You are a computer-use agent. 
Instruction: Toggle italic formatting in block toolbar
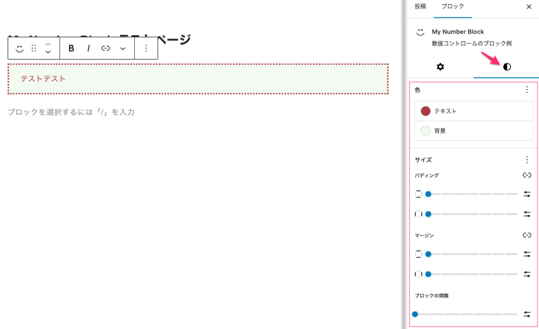coord(88,49)
